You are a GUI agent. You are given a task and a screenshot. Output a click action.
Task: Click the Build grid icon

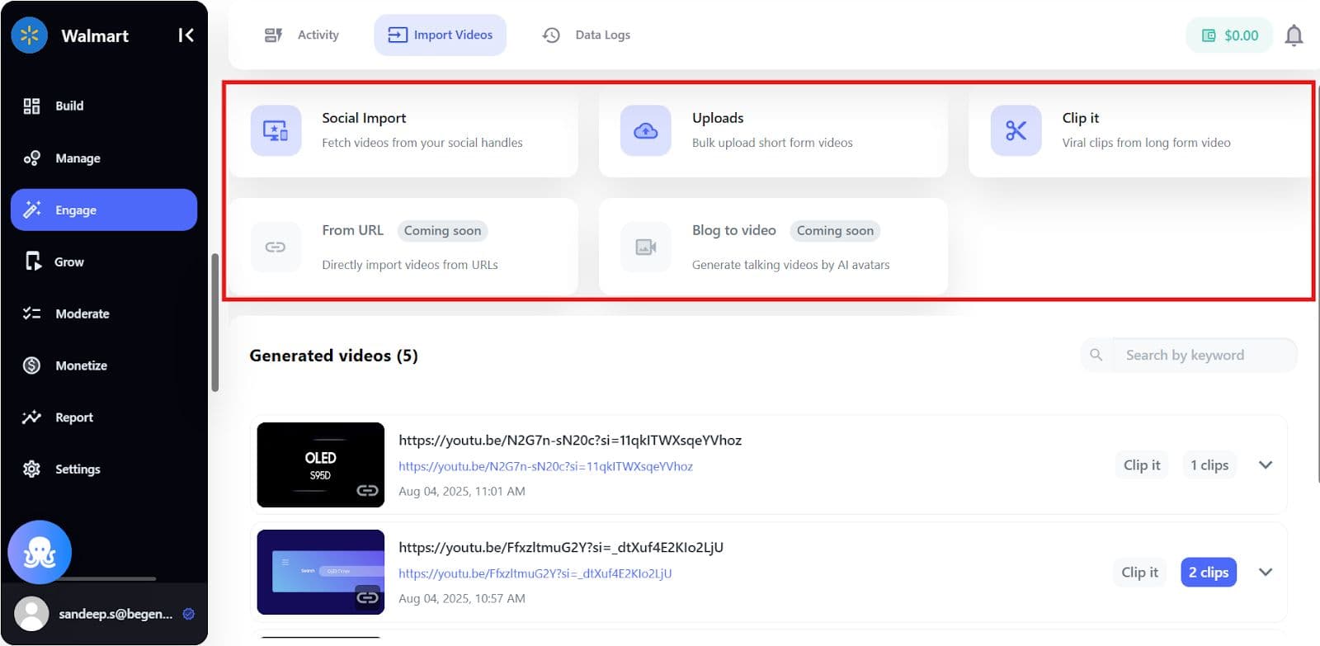31,106
